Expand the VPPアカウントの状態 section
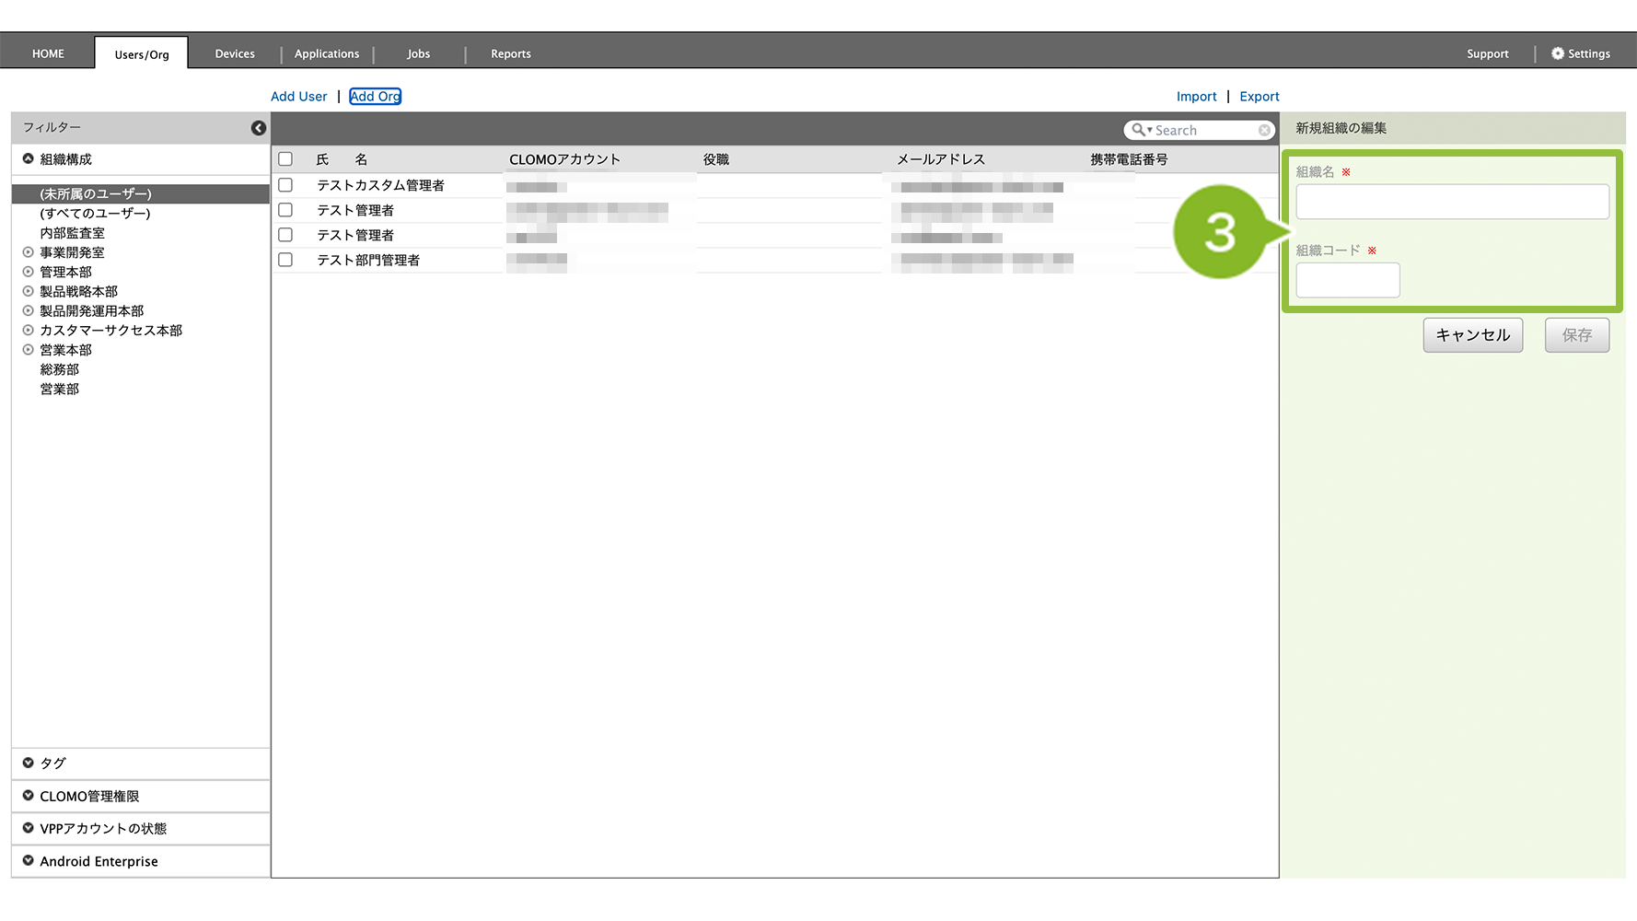The width and height of the screenshot is (1637, 921). (x=29, y=828)
